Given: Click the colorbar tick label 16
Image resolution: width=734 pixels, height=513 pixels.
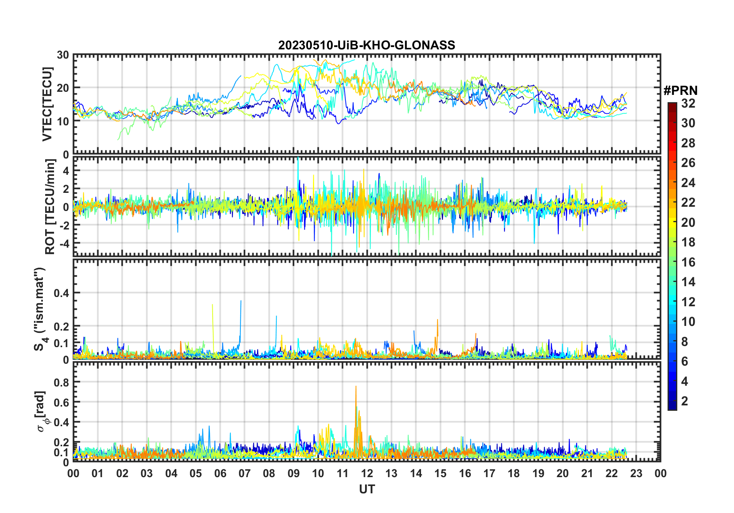Looking at the screenshot, I should [688, 262].
